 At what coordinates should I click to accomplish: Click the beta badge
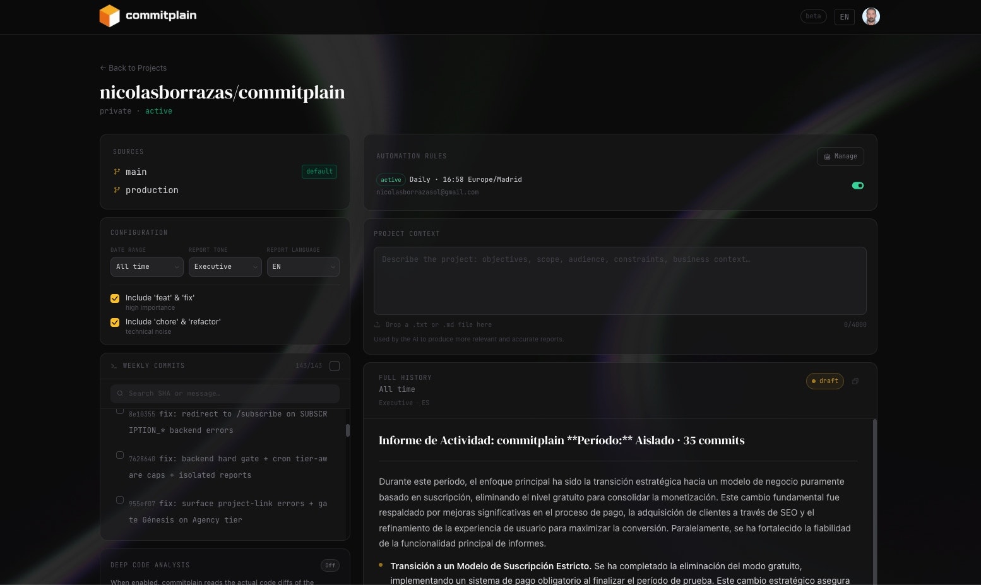pyautogui.click(x=813, y=16)
